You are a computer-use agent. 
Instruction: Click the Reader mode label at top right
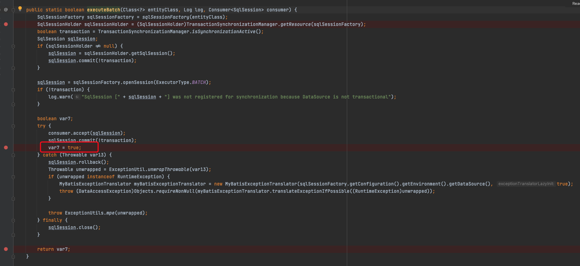click(x=576, y=3)
